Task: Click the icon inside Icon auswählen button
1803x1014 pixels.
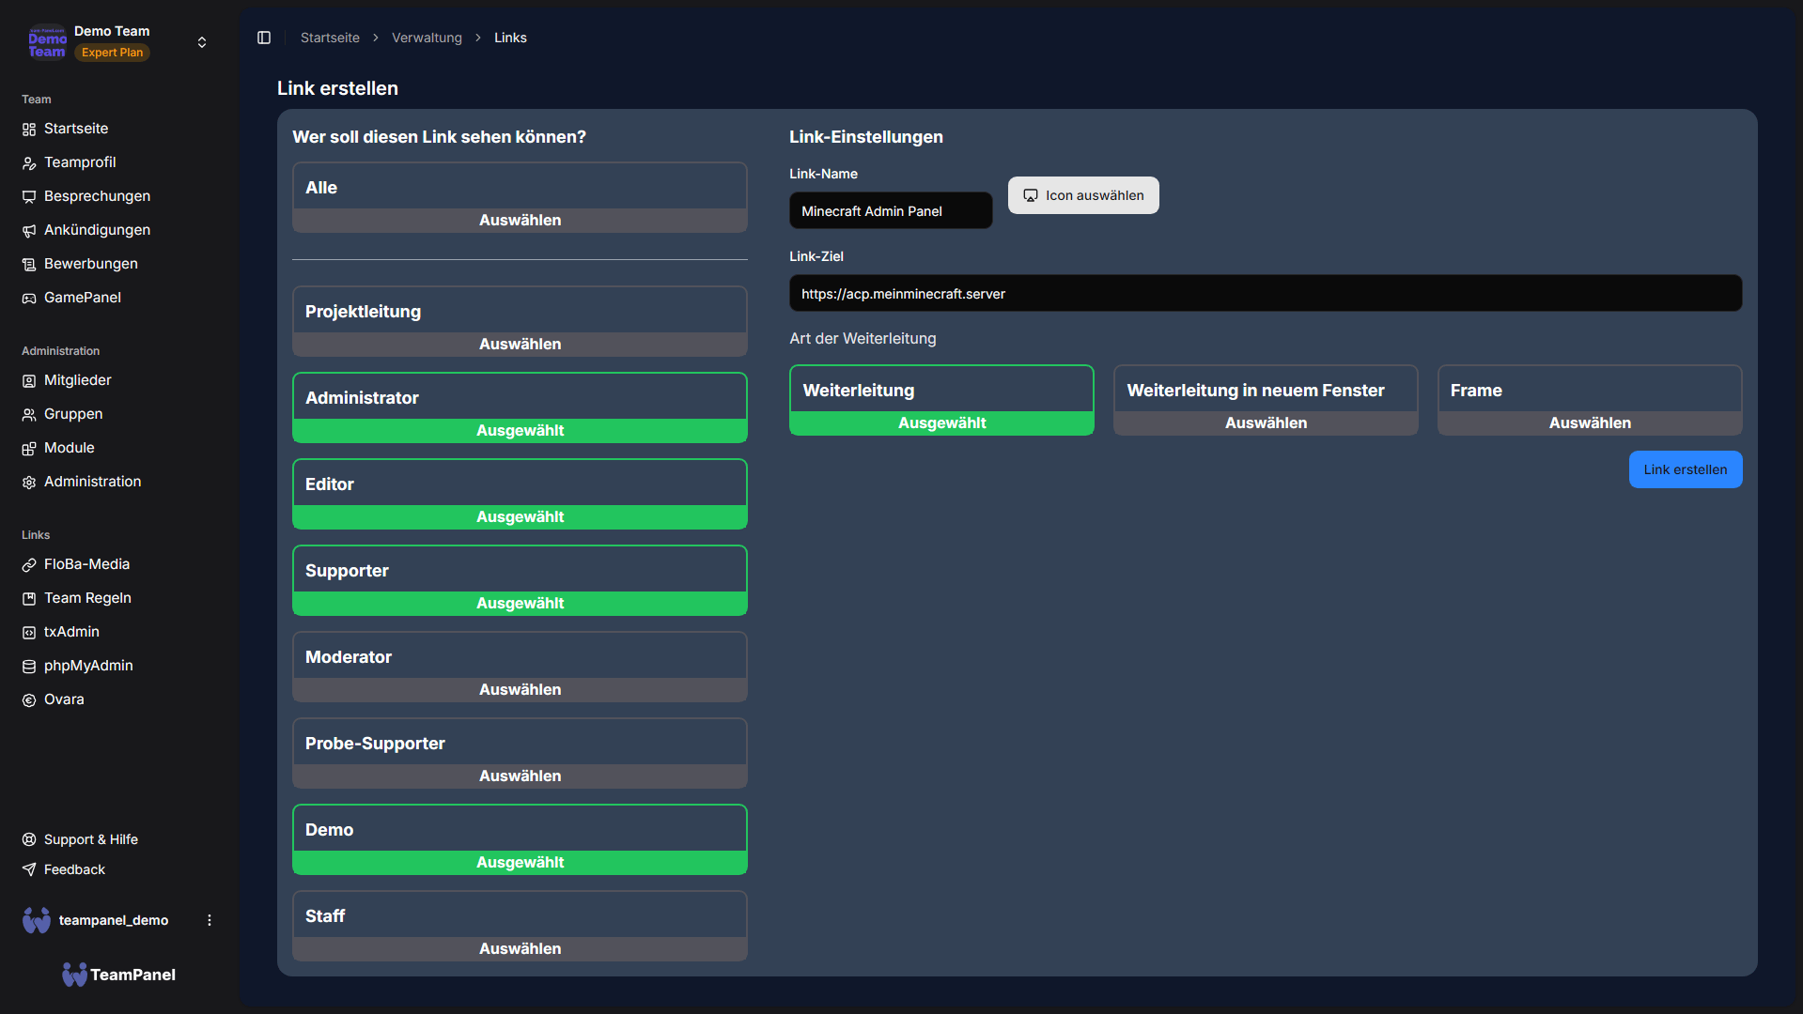Action: tap(1031, 195)
